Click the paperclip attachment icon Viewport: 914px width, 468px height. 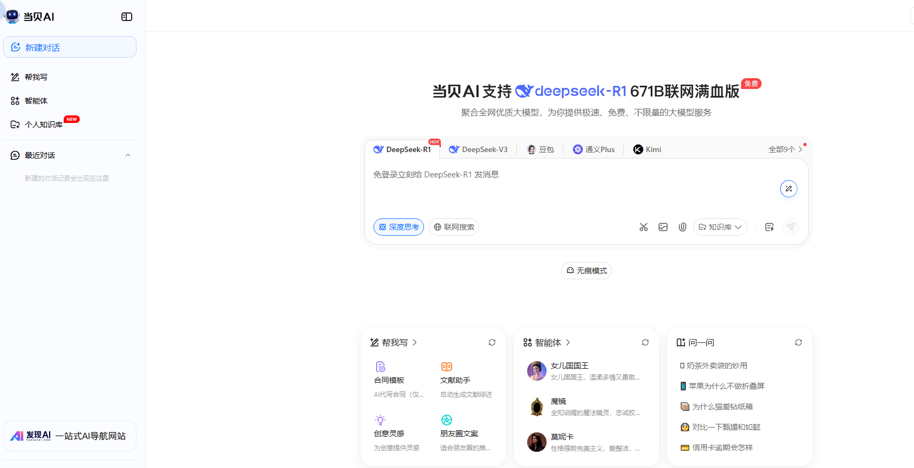(683, 227)
